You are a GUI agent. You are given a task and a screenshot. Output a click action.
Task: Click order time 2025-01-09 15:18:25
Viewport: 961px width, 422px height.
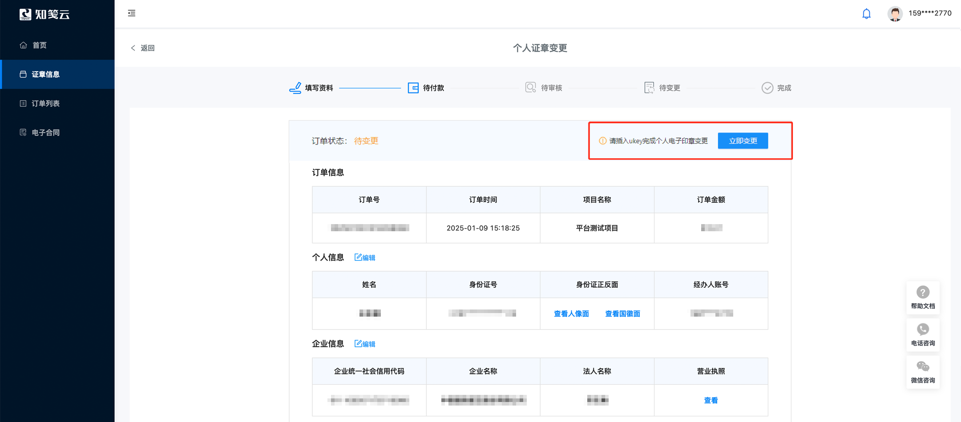point(483,228)
